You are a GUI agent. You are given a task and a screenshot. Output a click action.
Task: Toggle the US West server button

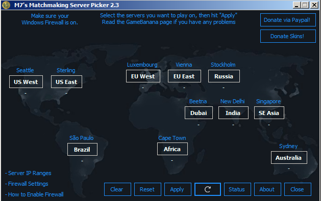26,82
